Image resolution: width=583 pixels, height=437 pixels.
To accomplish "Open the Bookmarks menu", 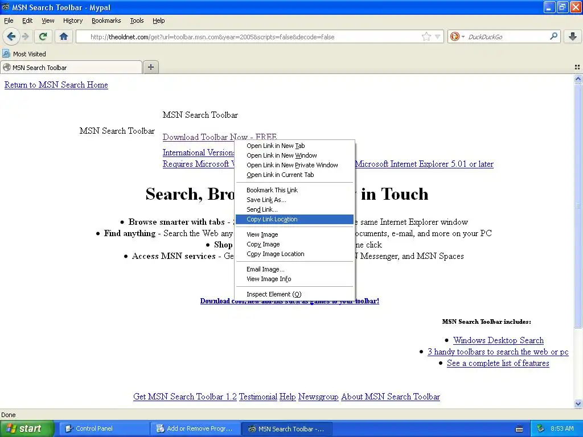I will [x=106, y=20].
